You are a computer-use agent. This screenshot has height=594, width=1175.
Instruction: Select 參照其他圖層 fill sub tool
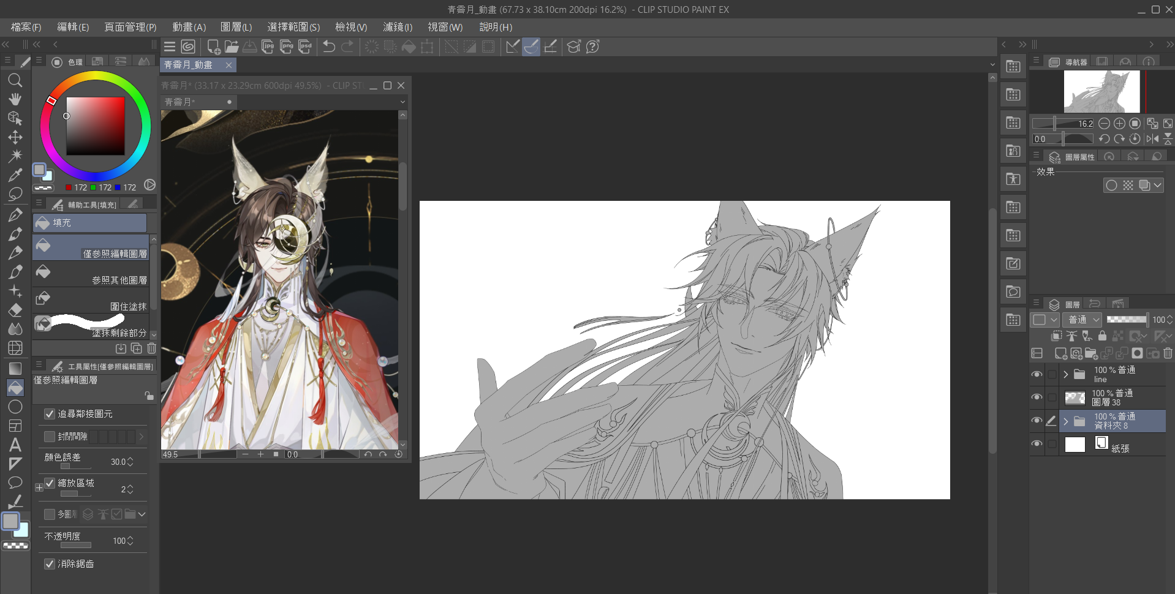coord(91,274)
